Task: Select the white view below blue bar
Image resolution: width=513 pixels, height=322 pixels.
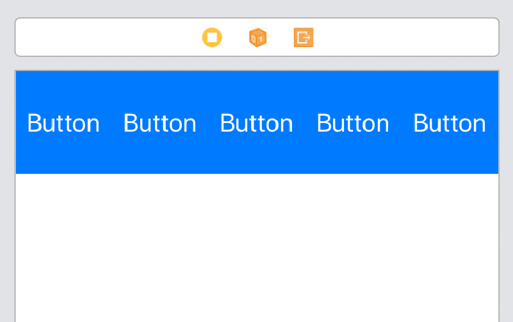Action: coord(257,245)
